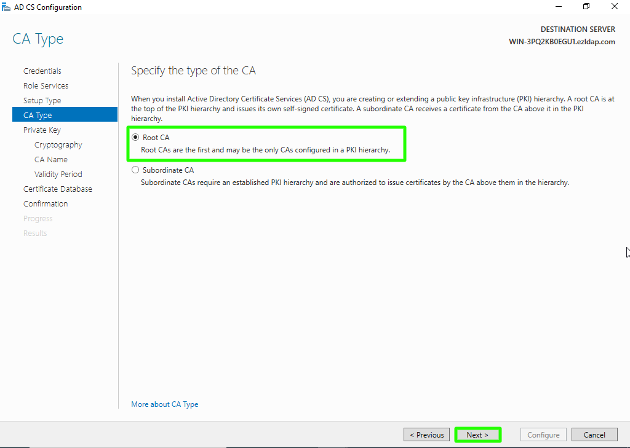
Task: Select the CA Type step in sidebar
Action: (38, 116)
